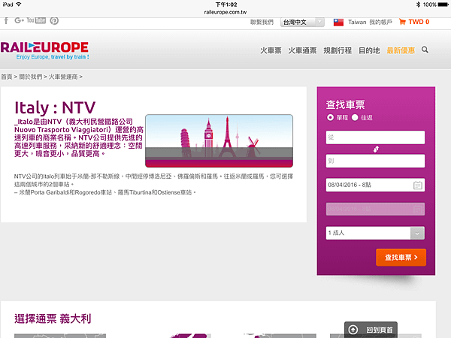Open the 台灣中文 language dropdown
This screenshot has width=451, height=338.
pos(302,22)
